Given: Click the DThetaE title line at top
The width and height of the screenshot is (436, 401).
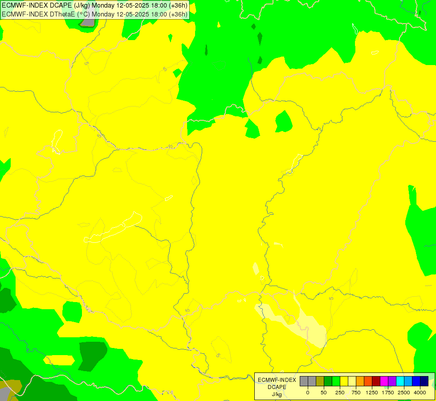Looking at the screenshot, I should tap(94, 14).
